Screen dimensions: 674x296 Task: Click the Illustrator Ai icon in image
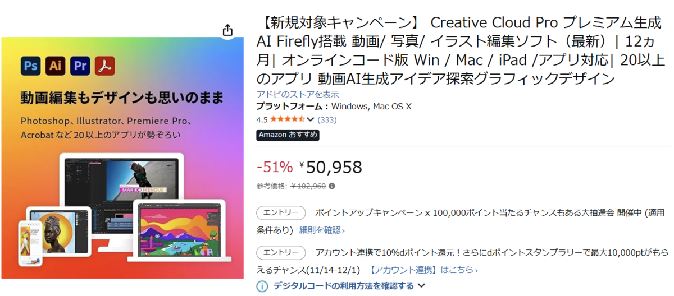(55, 66)
